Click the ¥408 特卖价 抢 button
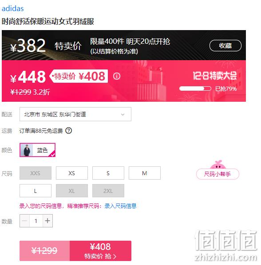261x265 pixels. point(101,251)
